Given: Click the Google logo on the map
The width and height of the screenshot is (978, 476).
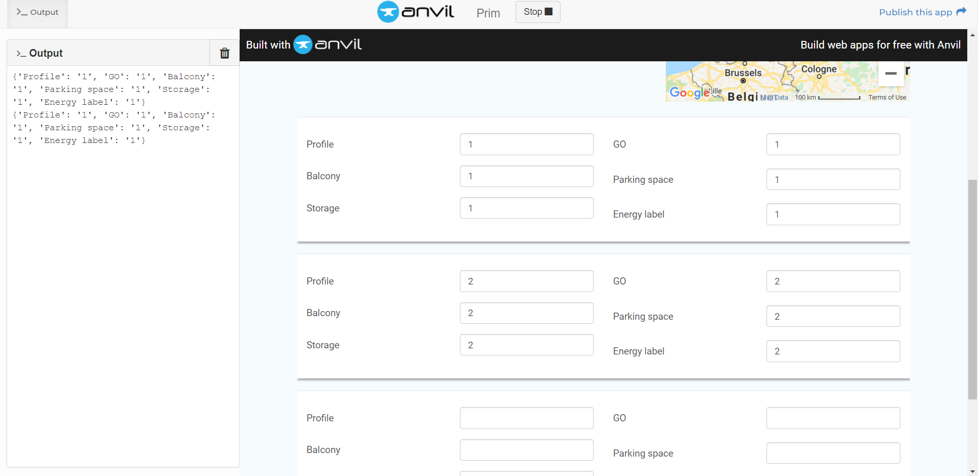Looking at the screenshot, I should click(690, 93).
